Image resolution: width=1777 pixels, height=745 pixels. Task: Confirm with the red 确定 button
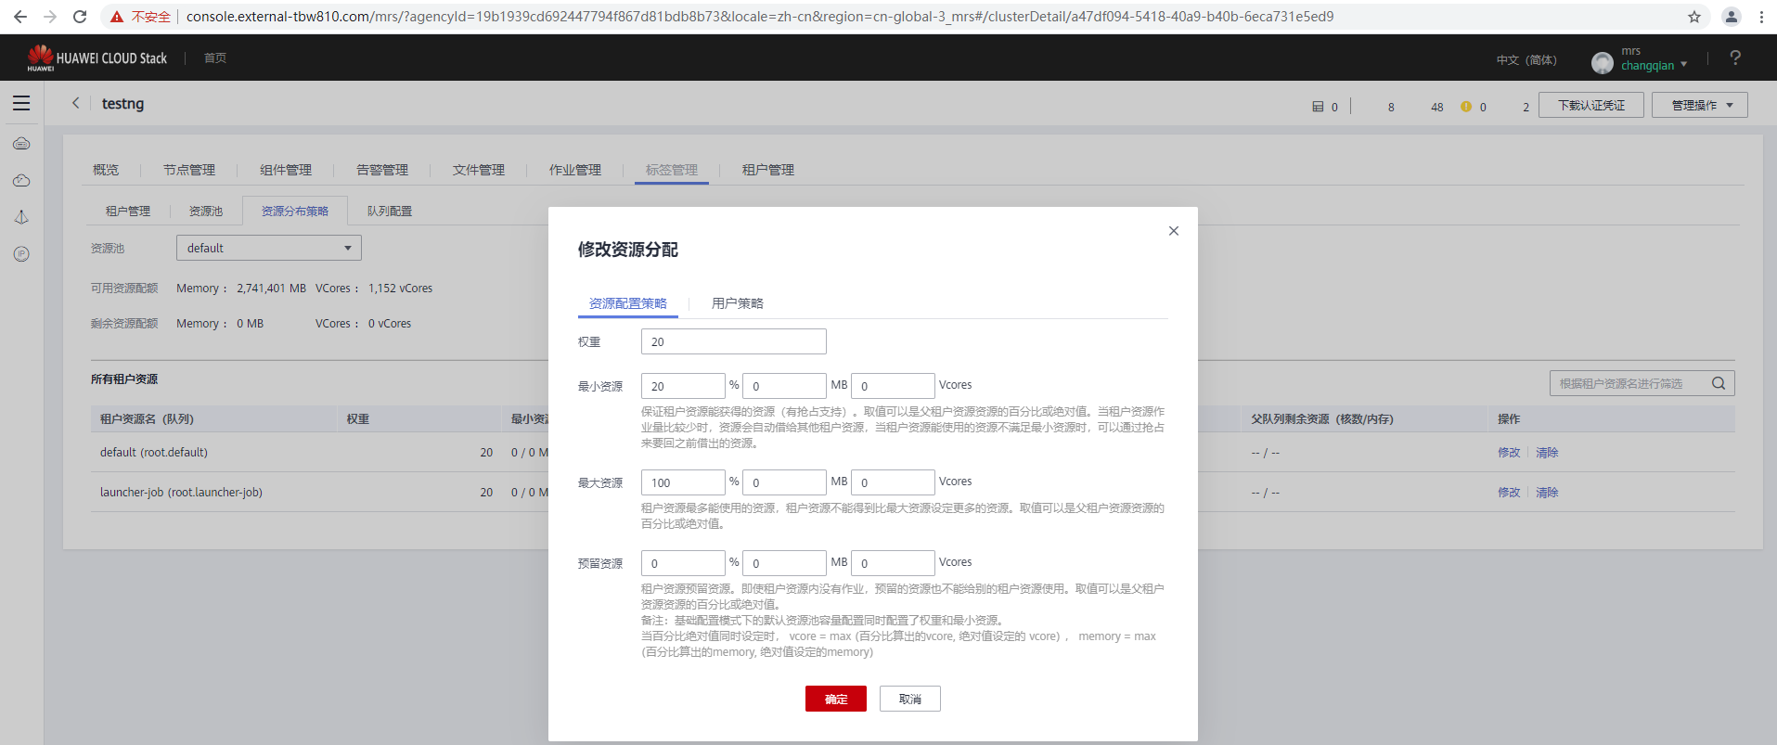point(836,699)
